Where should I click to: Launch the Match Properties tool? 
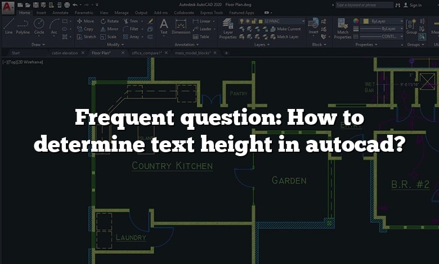coord(342,28)
